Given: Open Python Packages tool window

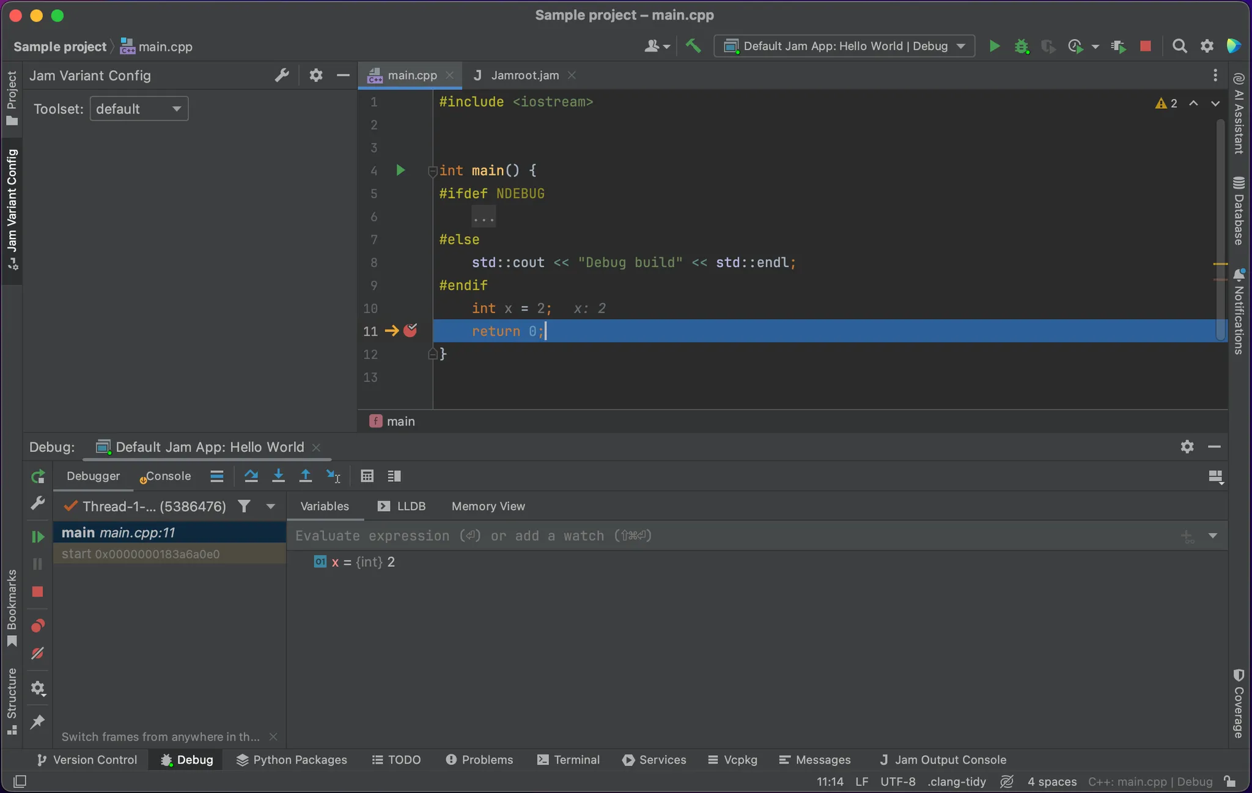Looking at the screenshot, I should click(x=292, y=759).
